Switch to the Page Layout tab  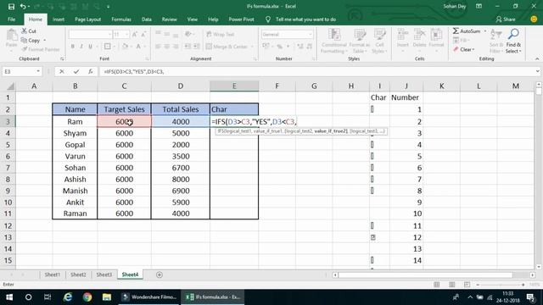pos(87,19)
